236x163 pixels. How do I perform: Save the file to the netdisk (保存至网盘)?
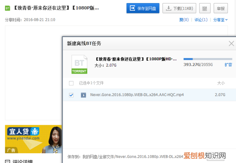click(143, 8)
